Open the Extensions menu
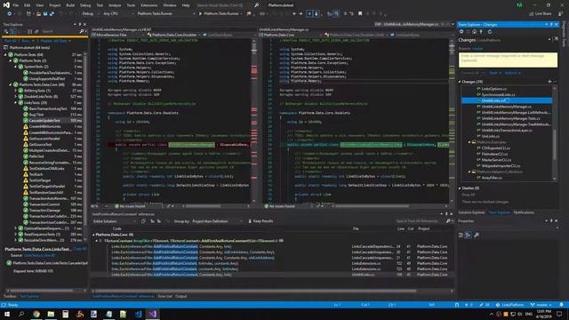 (149, 5)
